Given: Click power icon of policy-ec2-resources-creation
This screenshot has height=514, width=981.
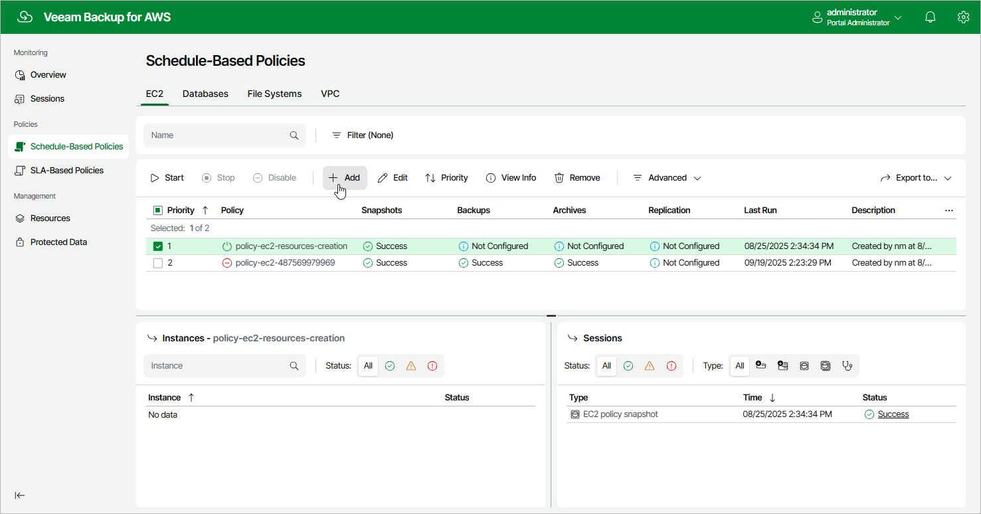Looking at the screenshot, I should click(x=226, y=246).
